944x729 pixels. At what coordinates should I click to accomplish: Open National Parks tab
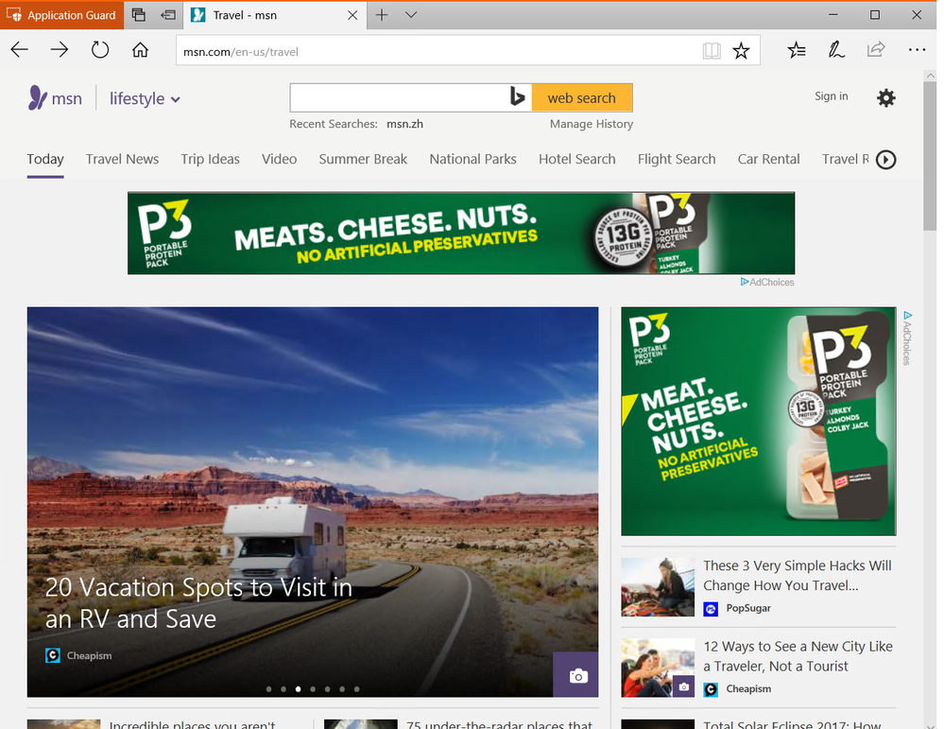pos(472,159)
